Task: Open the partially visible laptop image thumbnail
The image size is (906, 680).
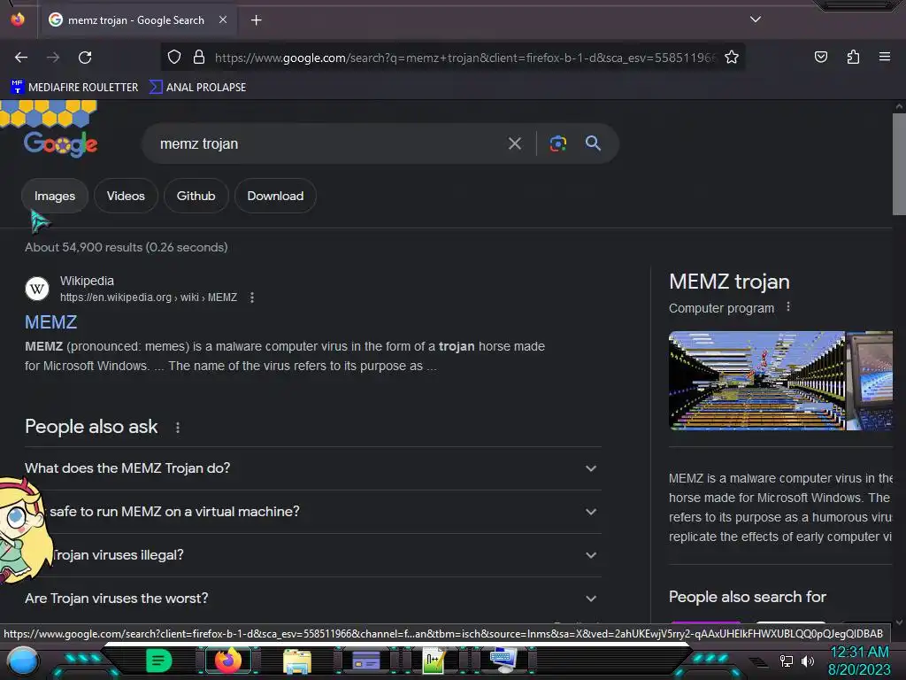Action: [870, 381]
